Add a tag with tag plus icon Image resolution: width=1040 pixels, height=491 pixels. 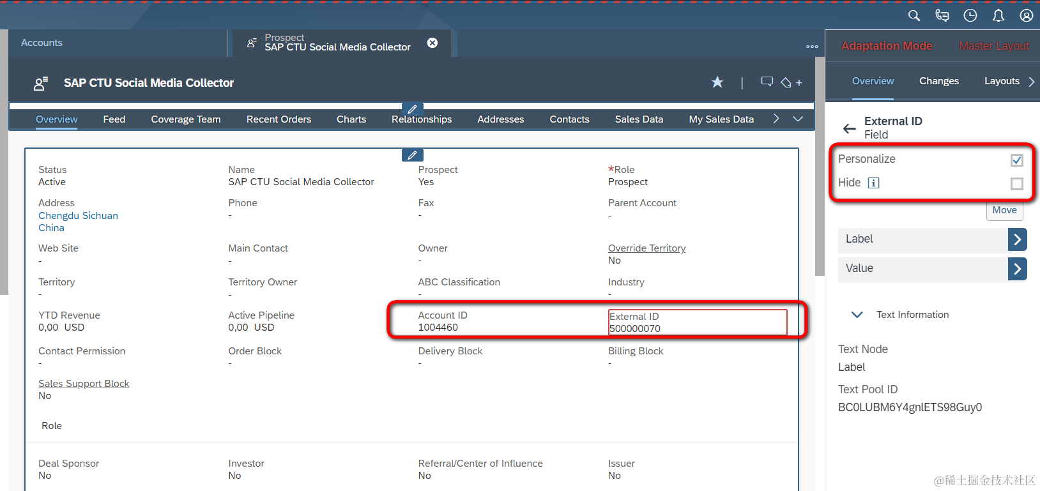791,82
